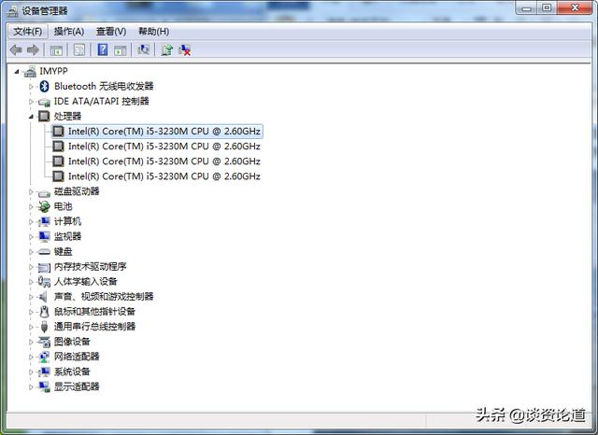Click the Bluetooth category icon
The height and width of the screenshot is (435, 598).
[44, 87]
